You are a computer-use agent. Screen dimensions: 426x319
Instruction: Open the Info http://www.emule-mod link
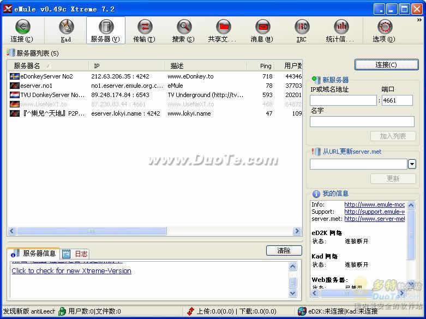point(374,204)
